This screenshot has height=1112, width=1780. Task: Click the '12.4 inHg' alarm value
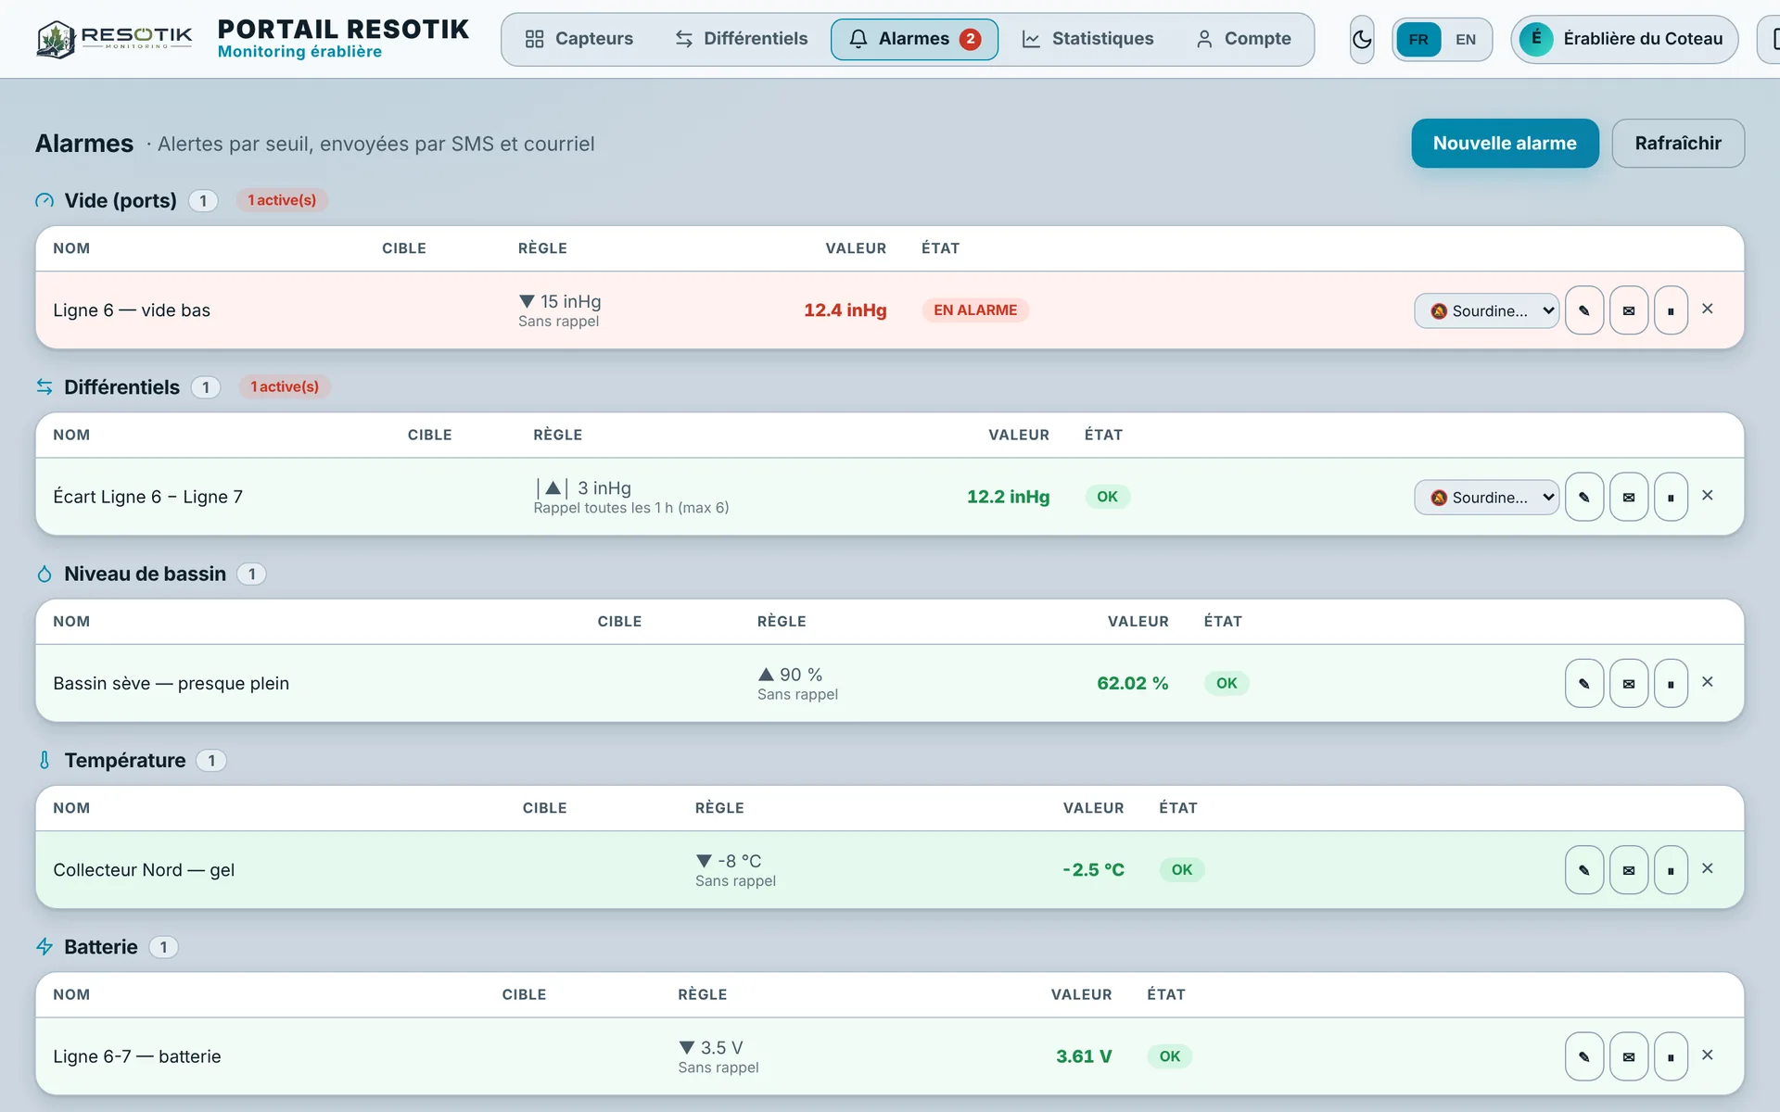pyautogui.click(x=845, y=310)
